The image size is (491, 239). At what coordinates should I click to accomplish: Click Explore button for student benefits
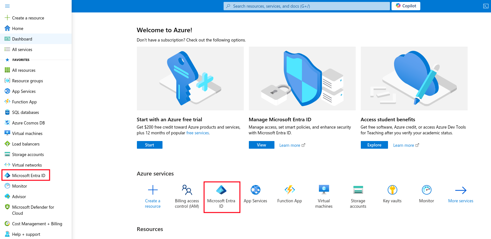point(374,145)
